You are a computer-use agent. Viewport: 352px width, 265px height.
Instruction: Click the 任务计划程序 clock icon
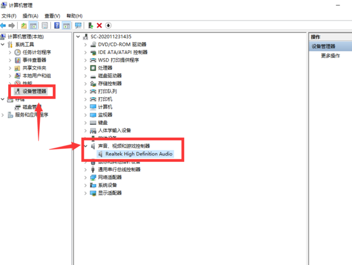pos(18,52)
